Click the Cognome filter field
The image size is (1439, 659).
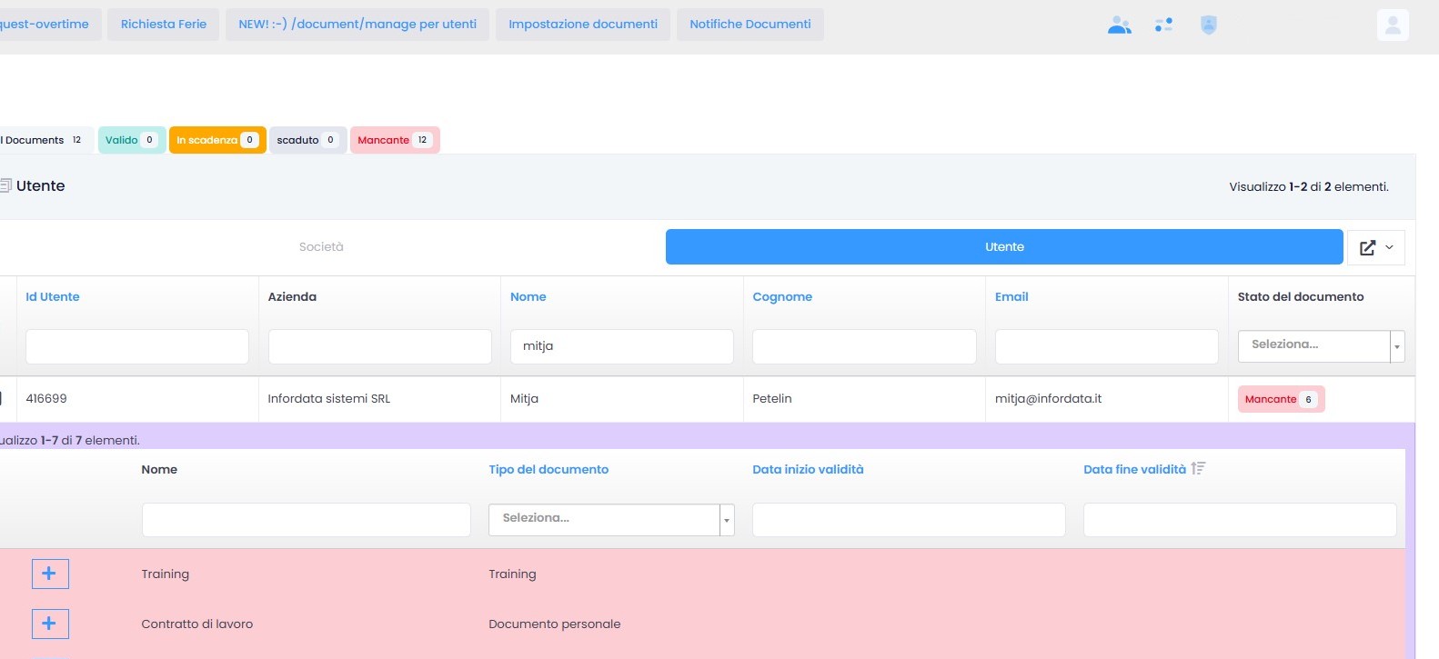click(x=864, y=346)
